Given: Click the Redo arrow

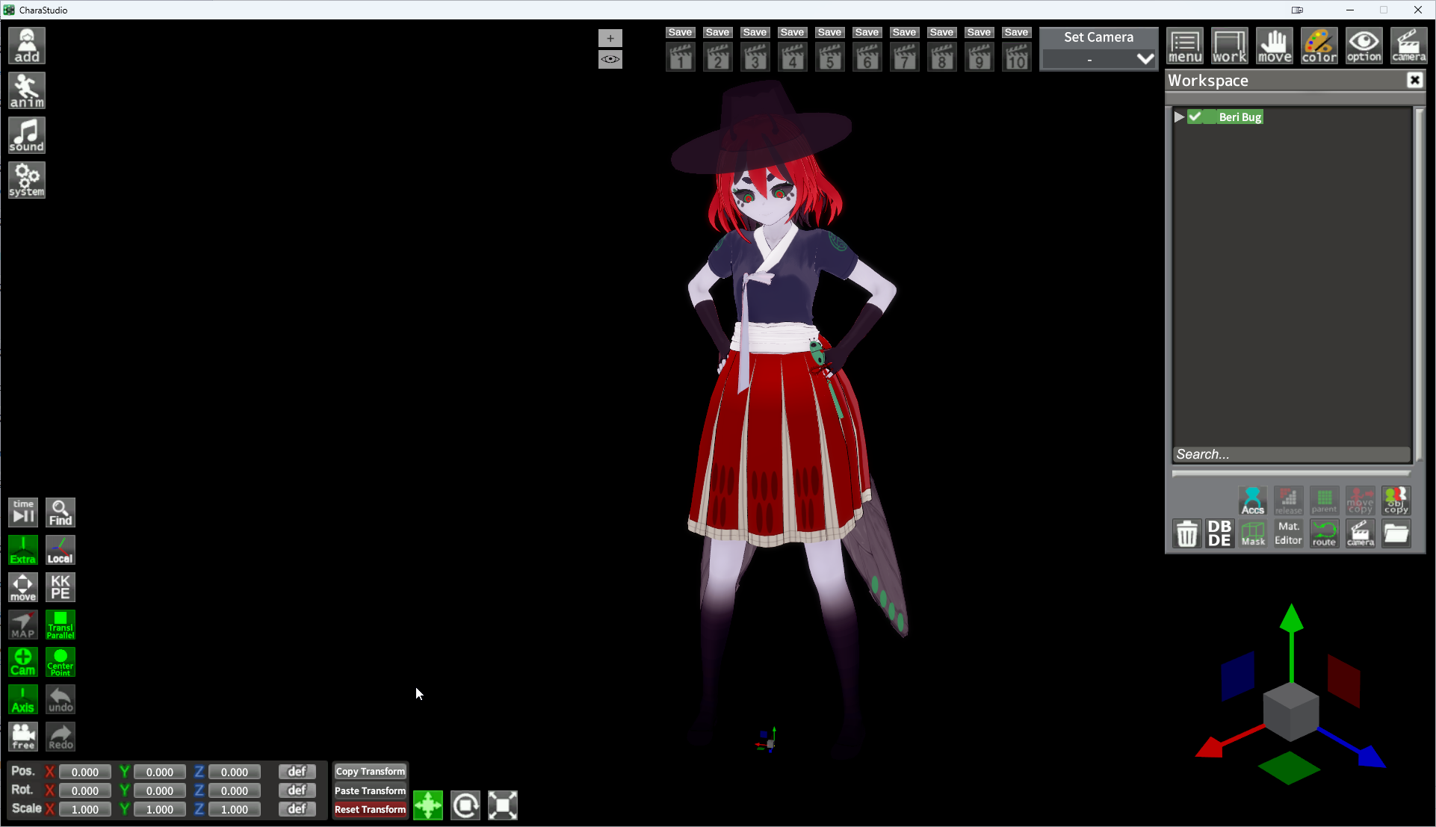Looking at the screenshot, I should [61, 737].
